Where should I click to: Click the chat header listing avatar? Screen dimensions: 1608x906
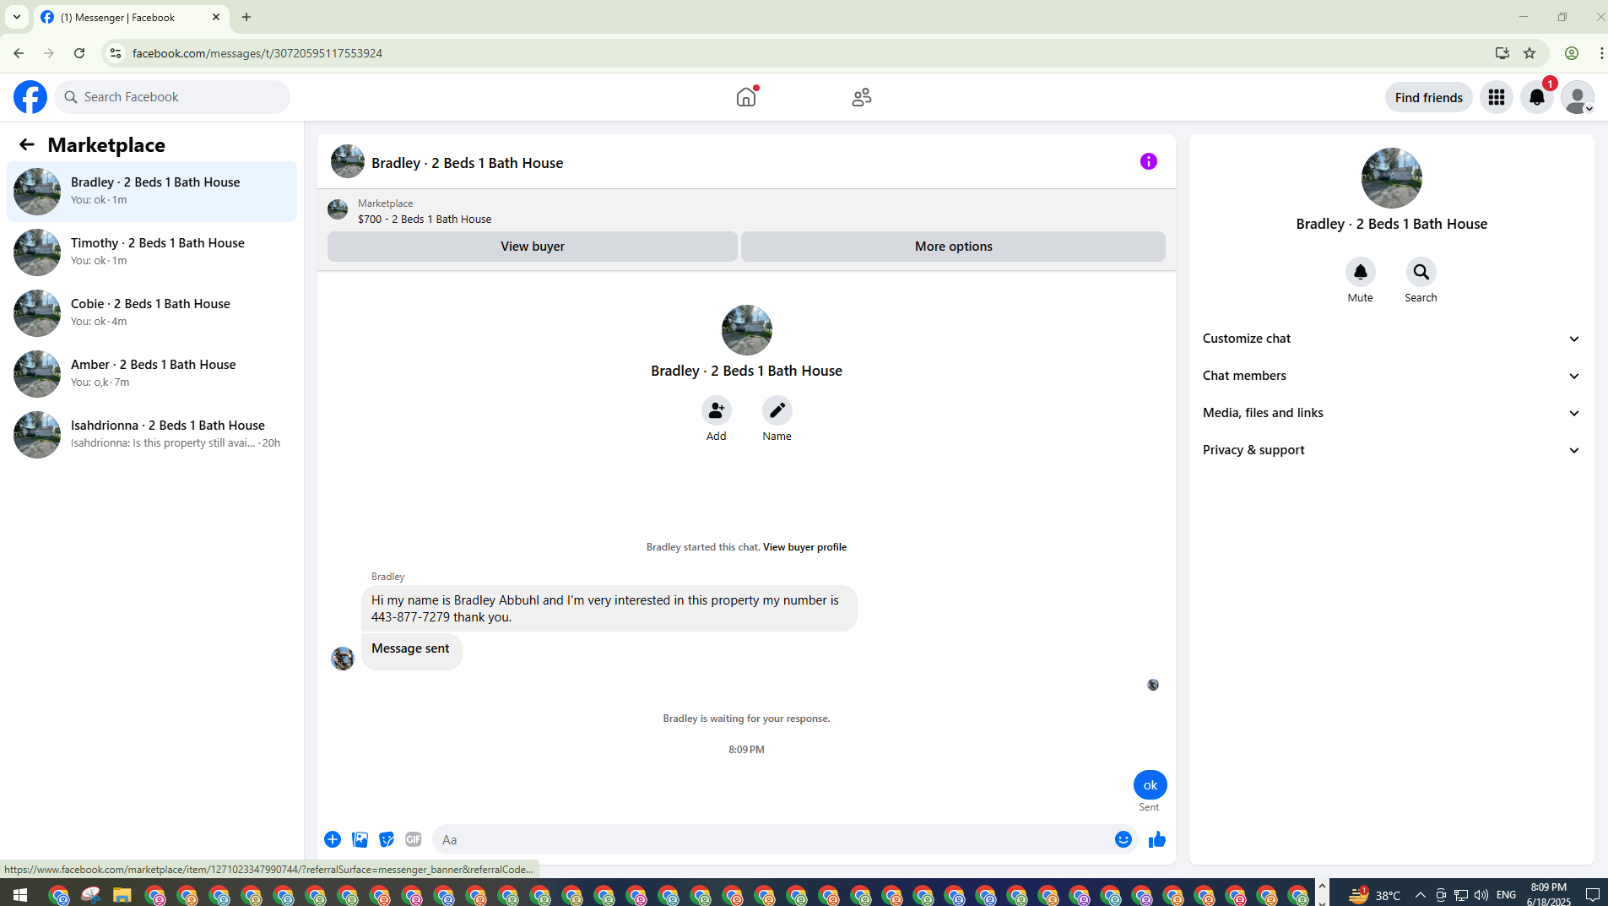(x=348, y=161)
